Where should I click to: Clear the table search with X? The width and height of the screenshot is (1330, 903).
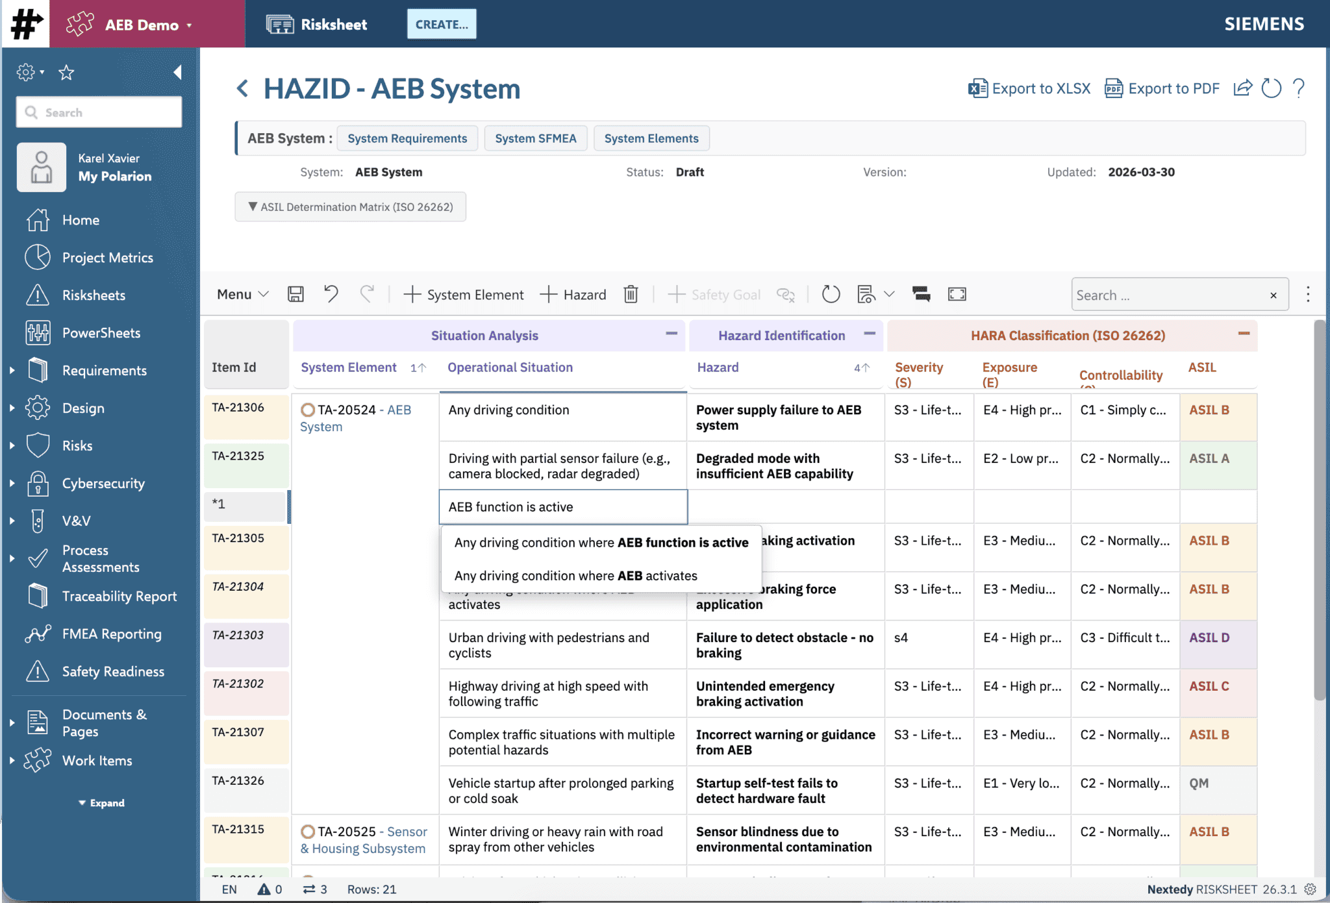click(1273, 295)
